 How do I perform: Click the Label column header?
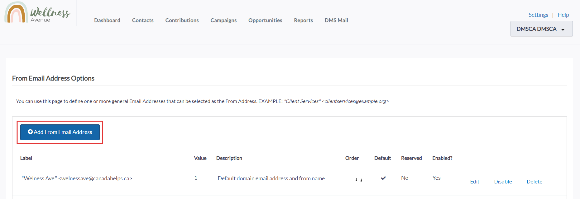pos(26,158)
